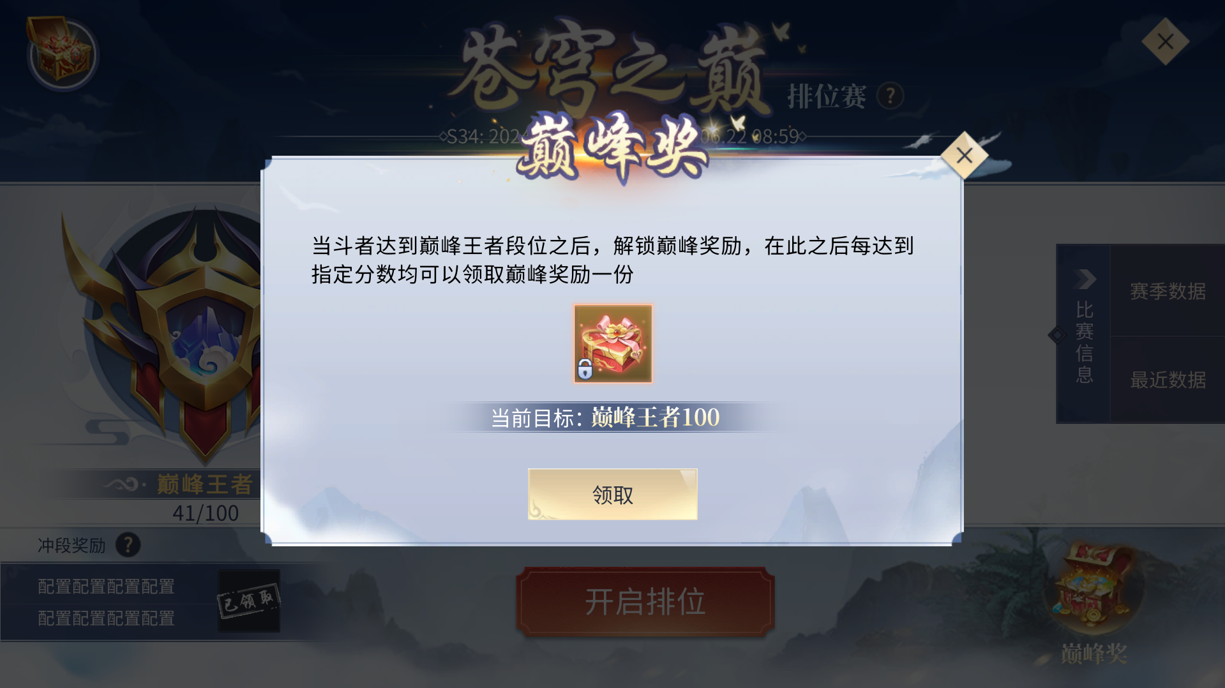
Task: Click the 已领取 claimed stamp
Action: pos(248,601)
